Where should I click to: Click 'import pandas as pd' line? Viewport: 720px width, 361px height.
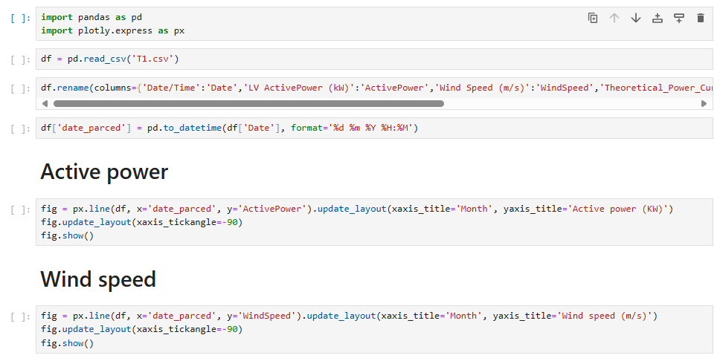pyautogui.click(x=91, y=17)
